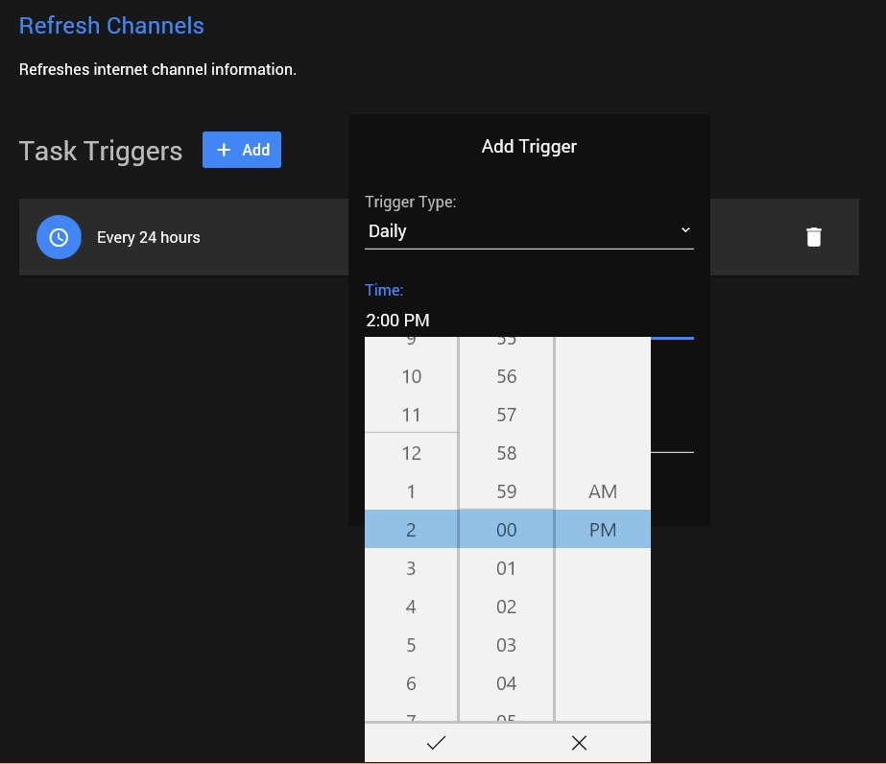Confirm time with the checkmark icon
Viewport: 886px width, 764px height.
coord(436,742)
